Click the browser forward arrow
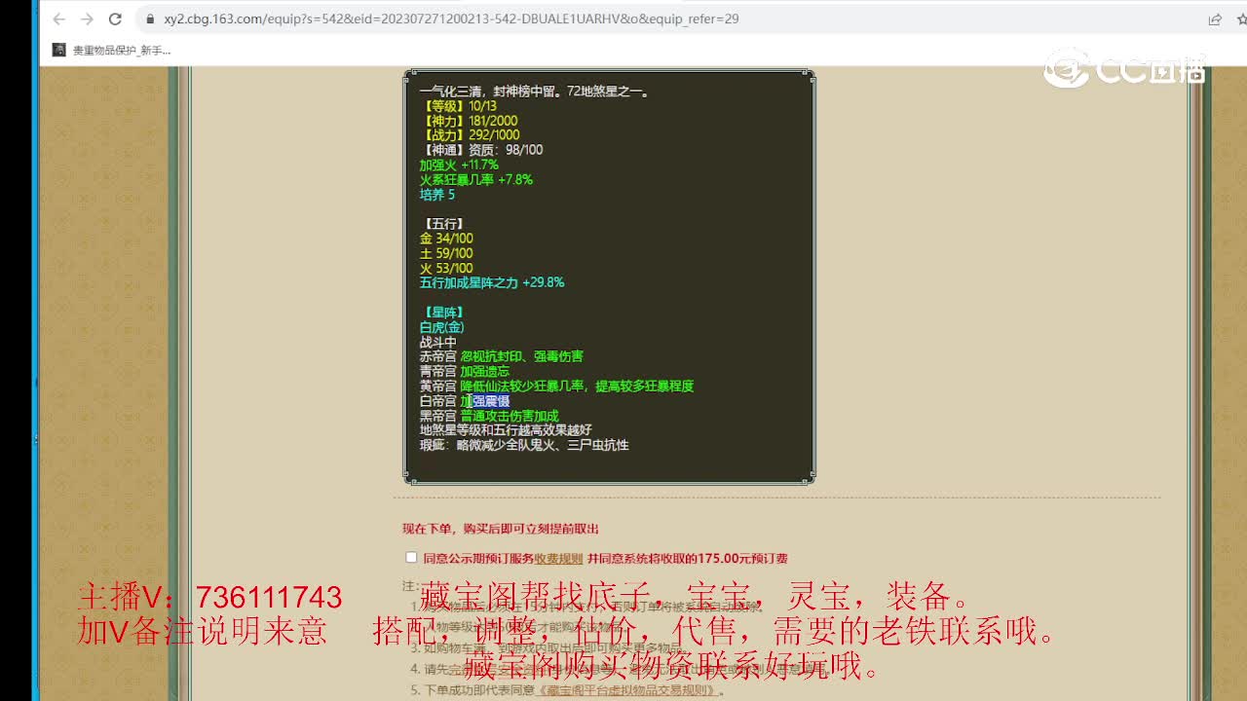 point(87,19)
